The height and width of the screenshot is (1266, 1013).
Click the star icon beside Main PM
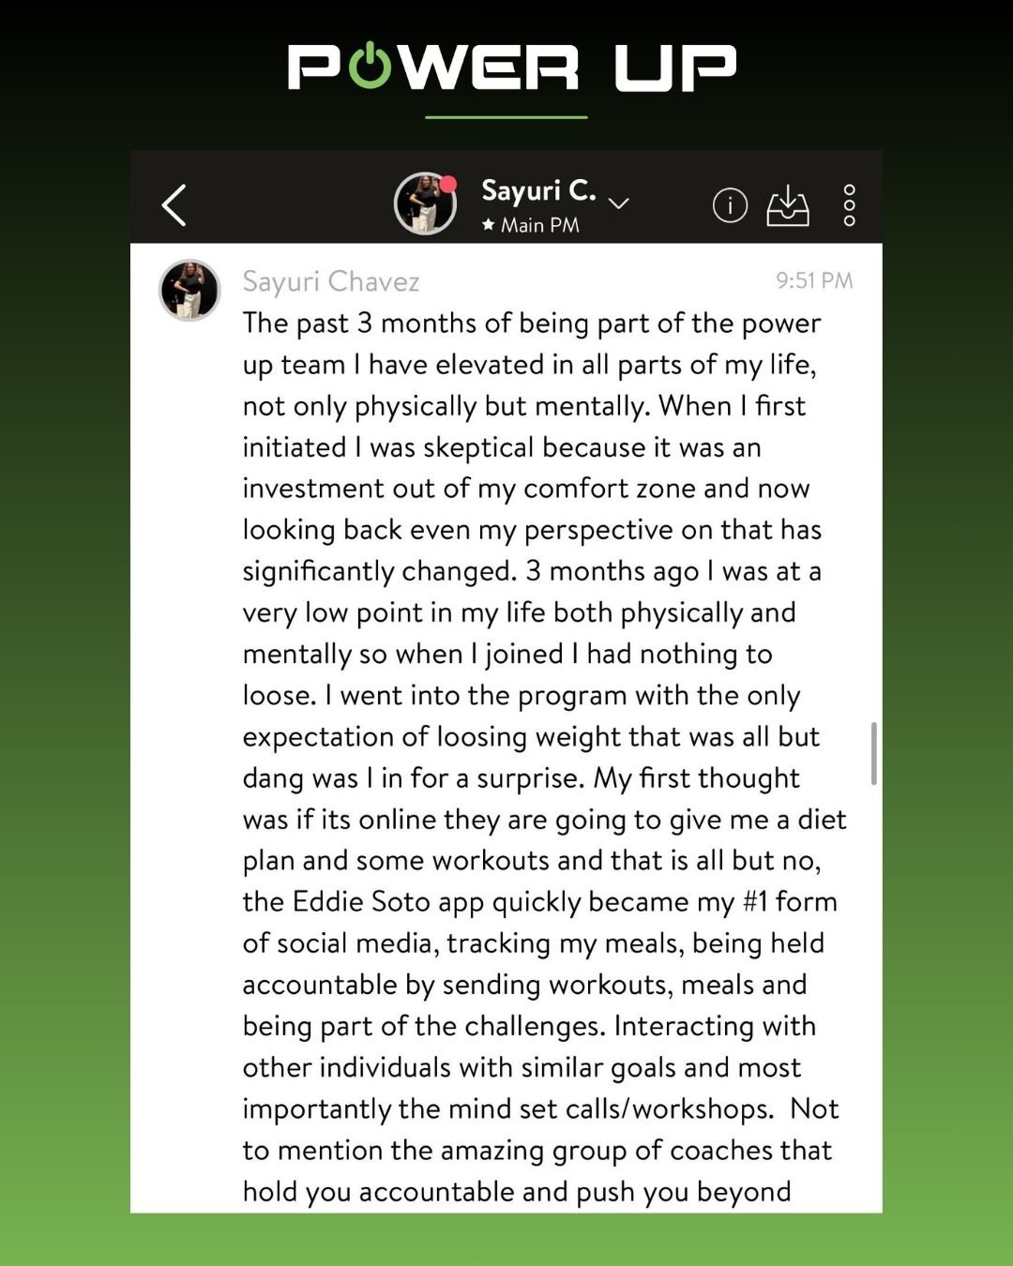pos(488,225)
